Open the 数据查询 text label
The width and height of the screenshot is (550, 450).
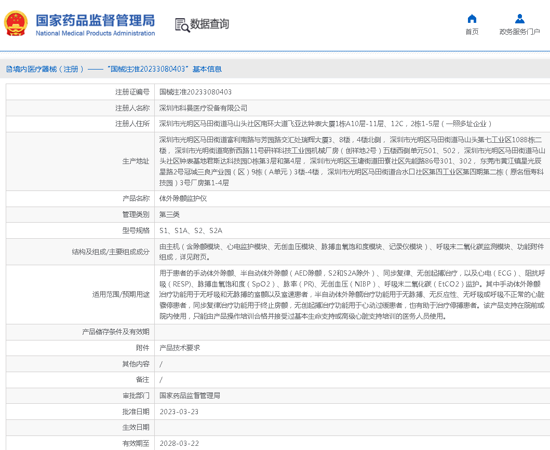pos(209,24)
